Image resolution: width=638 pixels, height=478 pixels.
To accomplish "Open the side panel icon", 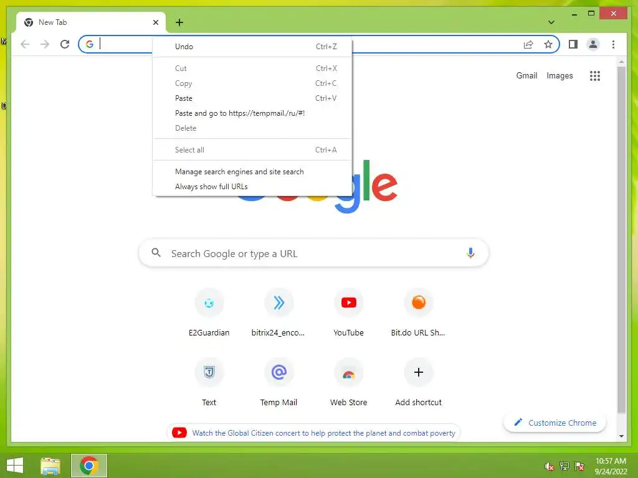I will (x=573, y=44).
